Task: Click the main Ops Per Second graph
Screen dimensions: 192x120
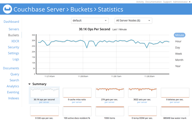Action: point(103,54)
